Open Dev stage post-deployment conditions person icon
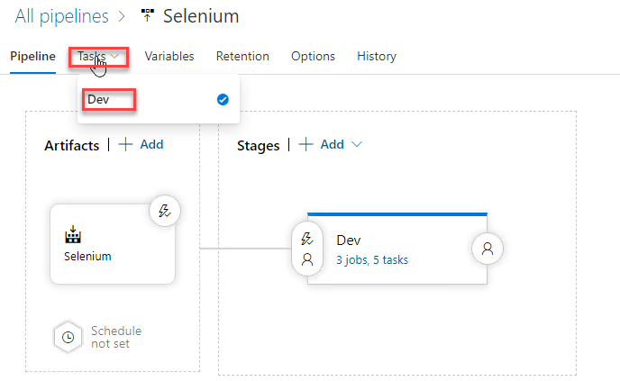This screenshot has width=620, height=381. [x=488, y=249]
